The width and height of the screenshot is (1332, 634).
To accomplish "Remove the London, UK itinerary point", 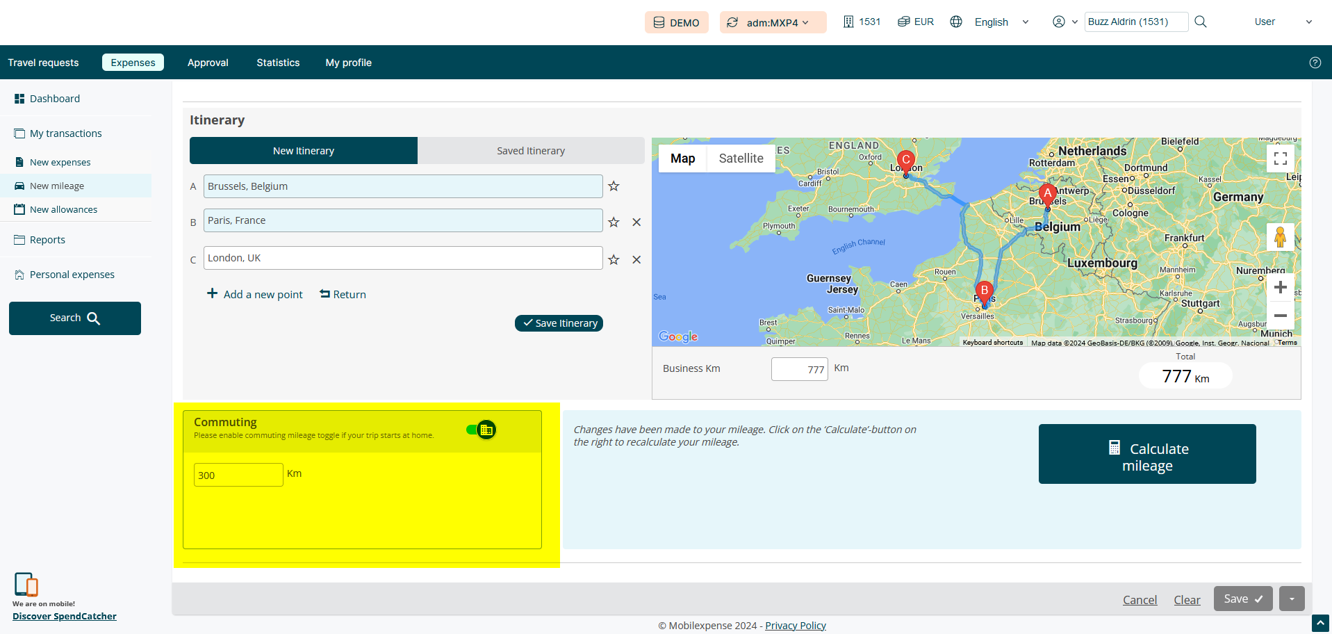I will point(636,260).
